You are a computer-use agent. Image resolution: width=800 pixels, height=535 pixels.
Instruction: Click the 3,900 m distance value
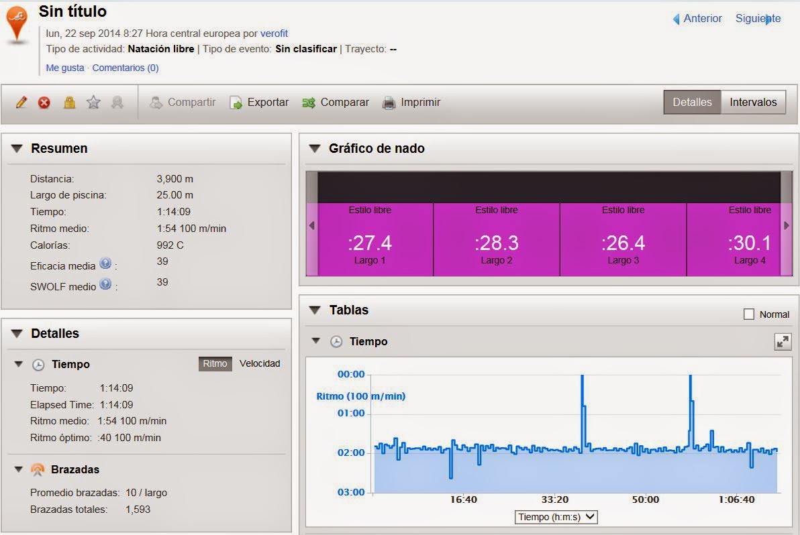tap(175, 179)
